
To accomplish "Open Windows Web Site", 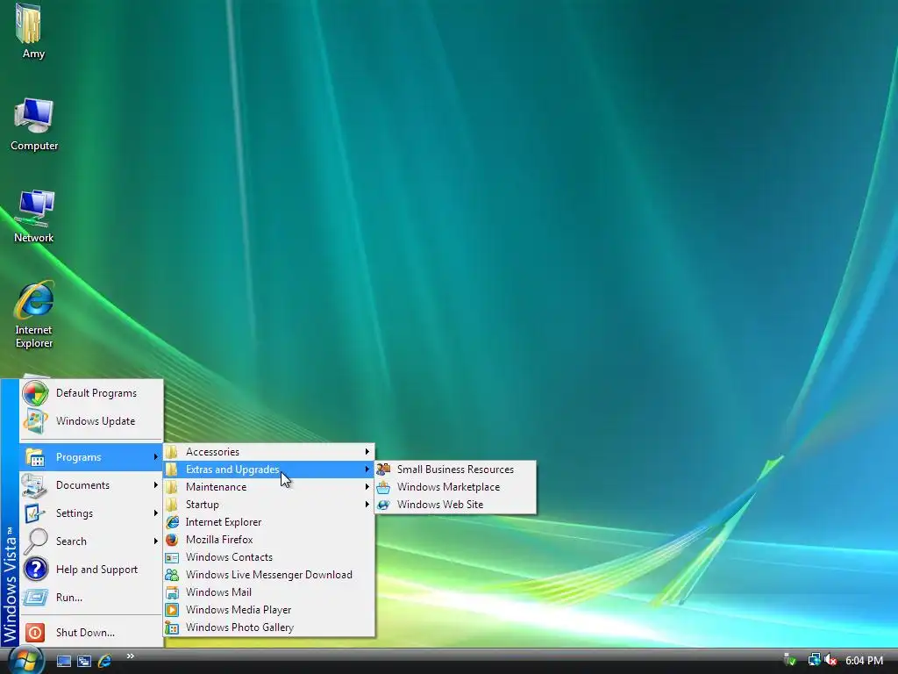I will coord(456,505).
